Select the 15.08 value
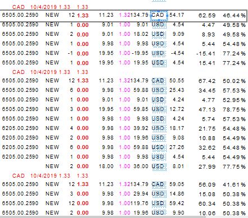Viewport: 248px width, 218px height. click(207, 194)
